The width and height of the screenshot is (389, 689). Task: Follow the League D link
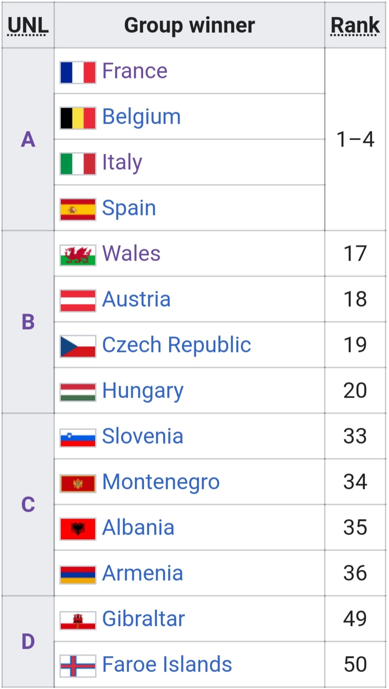click(x=28, y=642)
